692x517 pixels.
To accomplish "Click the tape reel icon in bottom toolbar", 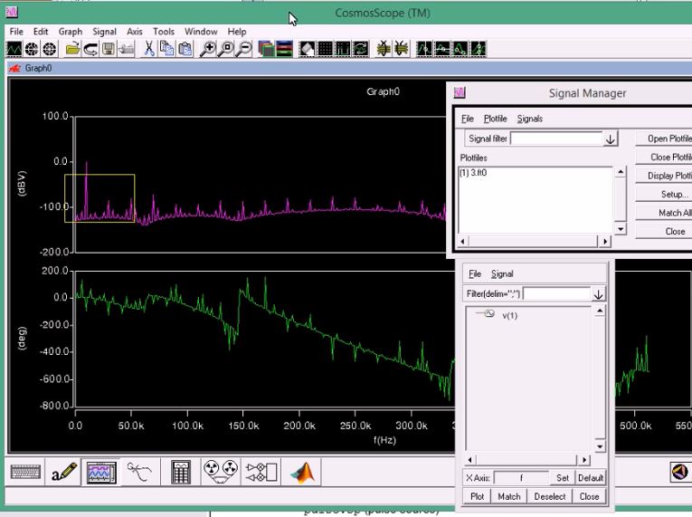I will pos(220,472).
